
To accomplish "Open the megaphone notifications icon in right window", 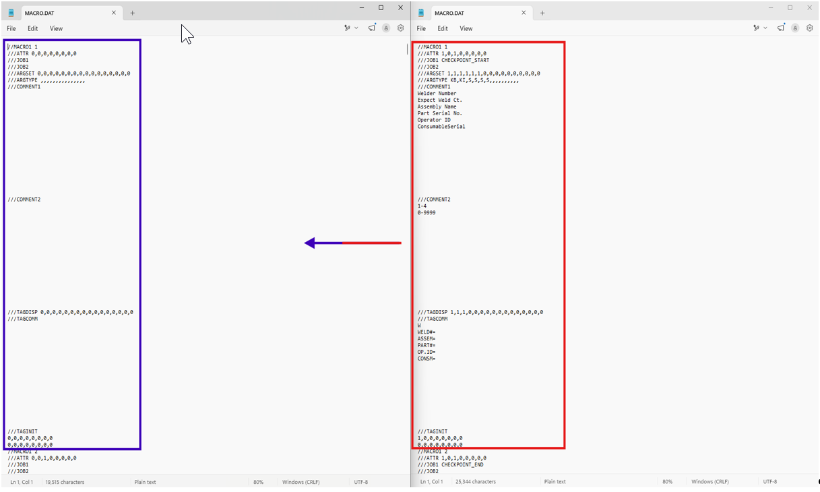I will tap(781, 28).
